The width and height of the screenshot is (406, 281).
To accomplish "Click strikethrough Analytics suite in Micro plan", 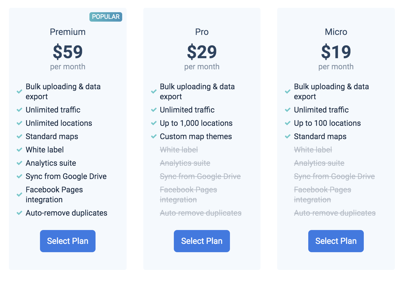I will 319,163.
